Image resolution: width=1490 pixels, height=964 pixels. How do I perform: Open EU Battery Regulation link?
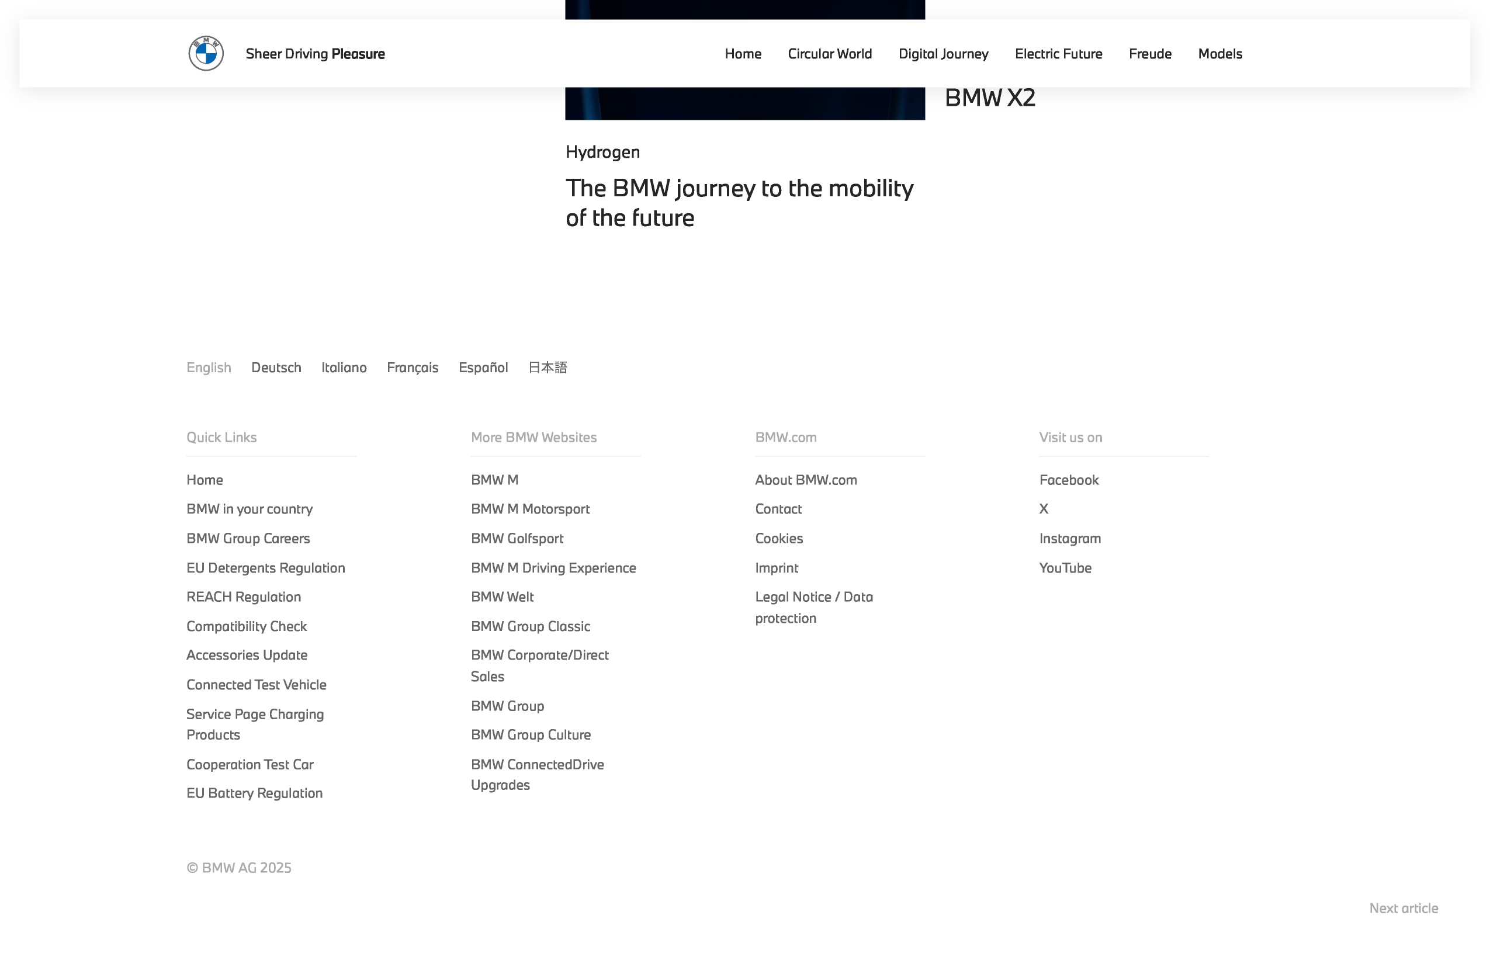[x=254, y=793]
